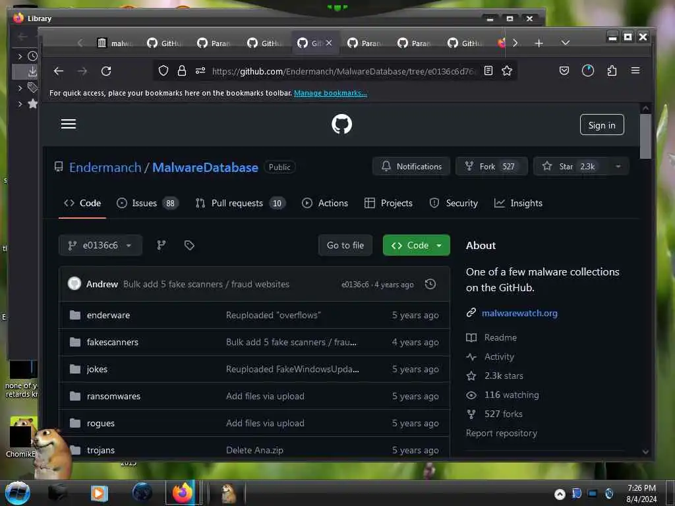This screenshot has width=675, height=506.
Task: Open the Projects tab
Action: click(x=388, y=203)
